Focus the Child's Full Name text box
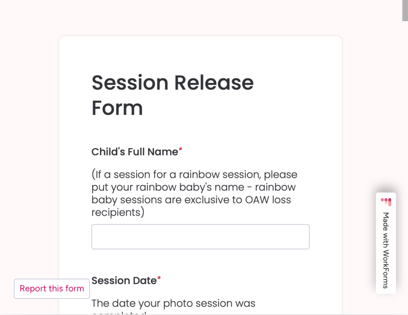408x315 pixels. coord(200,237)
